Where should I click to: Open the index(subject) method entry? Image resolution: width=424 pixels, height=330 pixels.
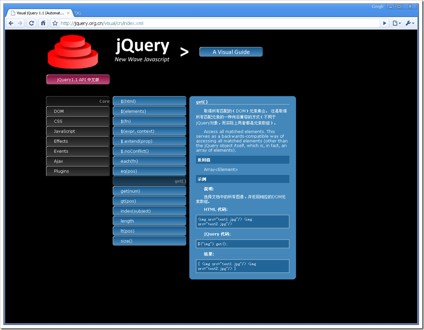click(149, 211)
